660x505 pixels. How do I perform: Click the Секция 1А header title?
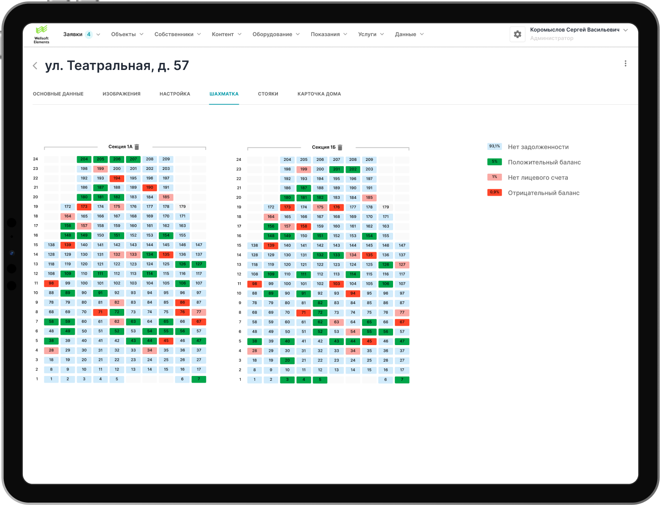coord(120,147)
